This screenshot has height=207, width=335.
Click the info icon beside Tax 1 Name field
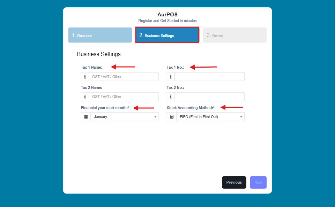[x=85, y=77]
